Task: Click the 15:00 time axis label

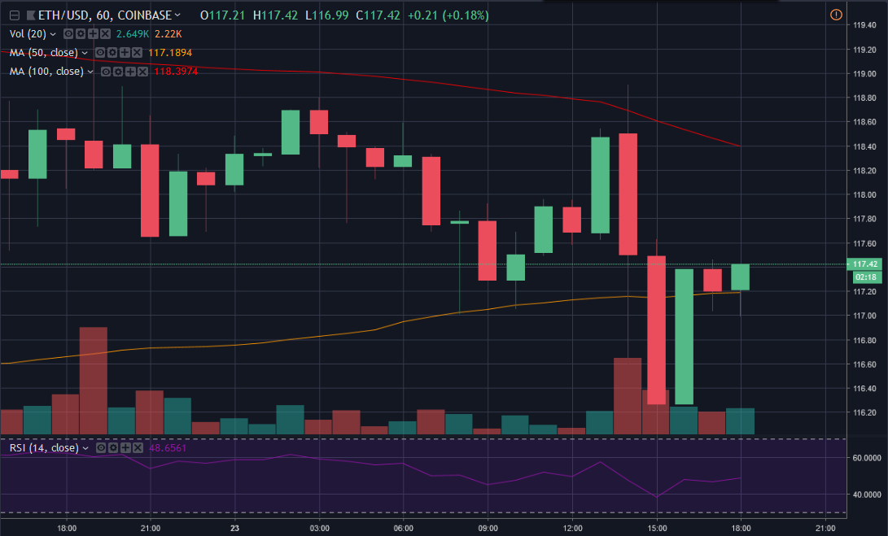Action: 657,528
